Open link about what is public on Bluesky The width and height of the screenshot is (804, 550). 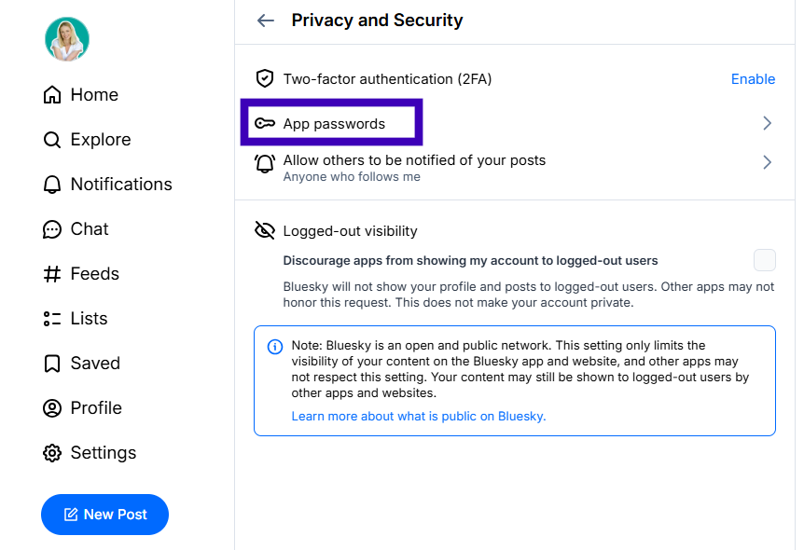419,416
